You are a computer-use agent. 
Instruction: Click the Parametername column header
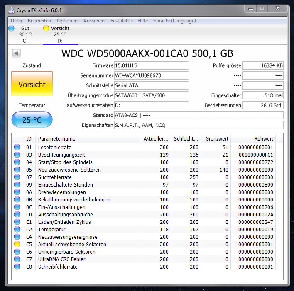88,139
